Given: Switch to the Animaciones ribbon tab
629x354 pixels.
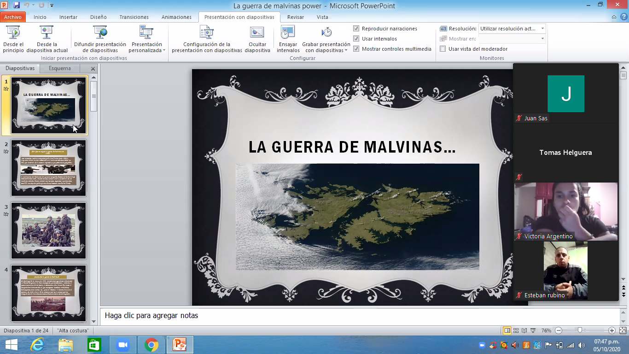Looking at the screenshot, I should point(176,17).
